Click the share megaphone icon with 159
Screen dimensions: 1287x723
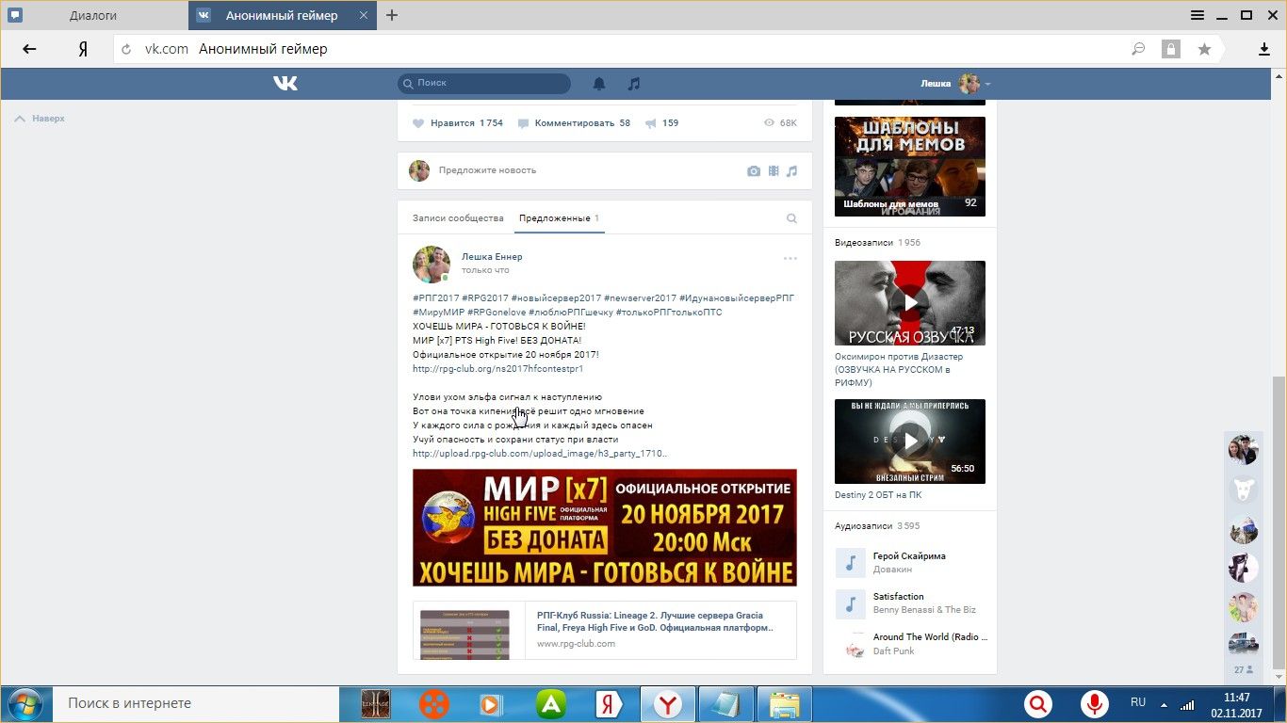pos(650,123)
